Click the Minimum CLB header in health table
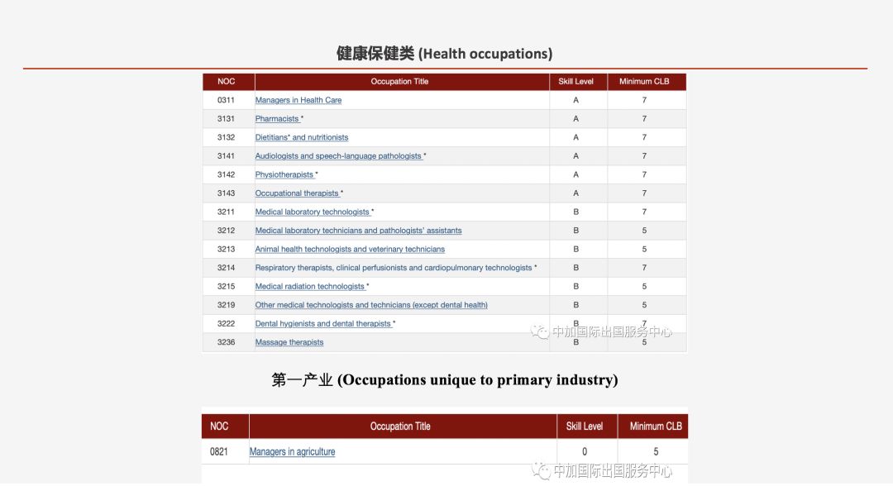Screen dimensions: 893x486 644,82
